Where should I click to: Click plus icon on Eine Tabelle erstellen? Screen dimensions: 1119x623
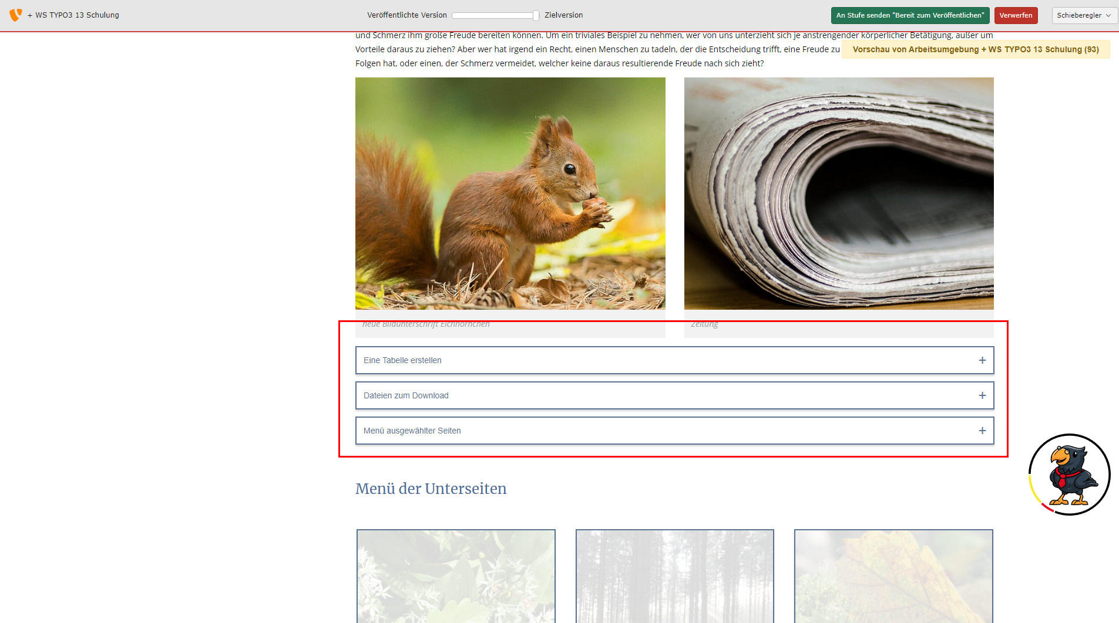(982, 360)
